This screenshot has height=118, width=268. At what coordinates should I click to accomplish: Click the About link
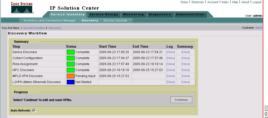point(245,2)
